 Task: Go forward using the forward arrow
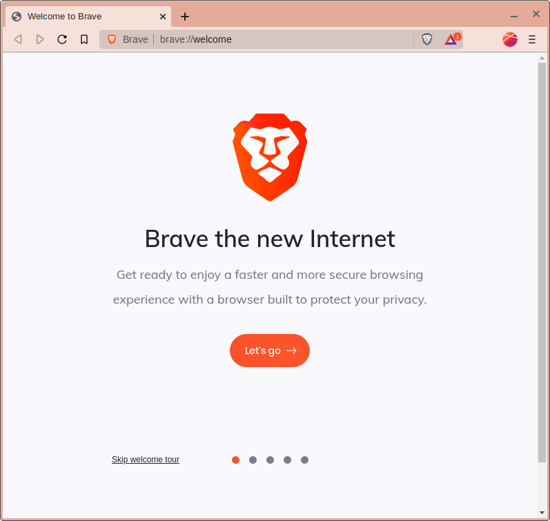coord(40,39)
